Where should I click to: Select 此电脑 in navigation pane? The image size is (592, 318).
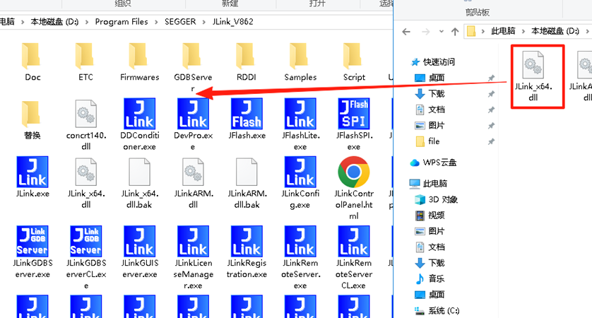pos(434,184)
